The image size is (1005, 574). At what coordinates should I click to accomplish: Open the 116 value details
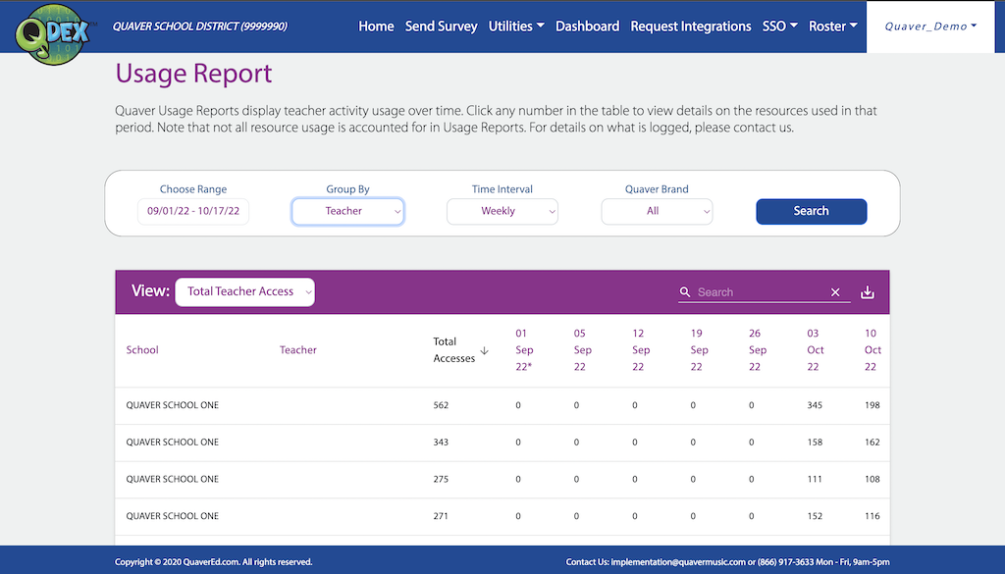(873, 516)
